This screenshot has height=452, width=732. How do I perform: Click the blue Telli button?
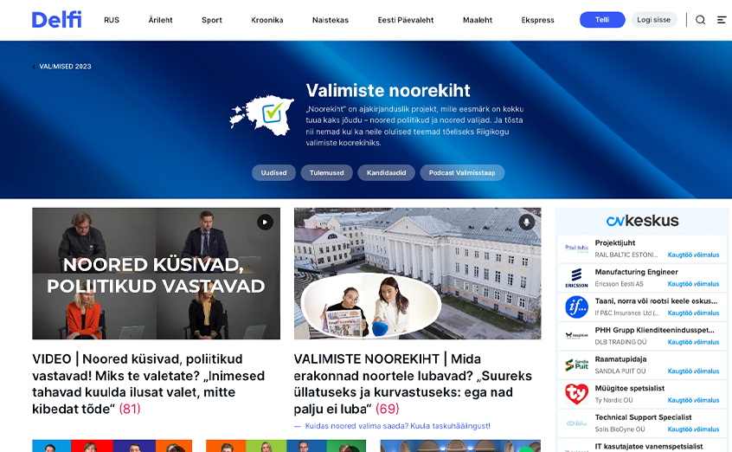(602, 20)
